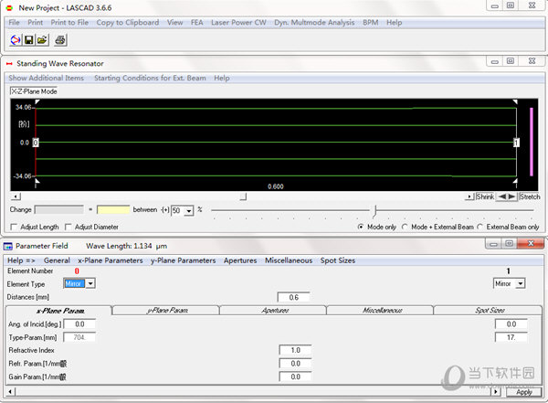The image size is (548, 403).
Task: Open the 50 percent change dropdown
Action: (x=189, y=211)
